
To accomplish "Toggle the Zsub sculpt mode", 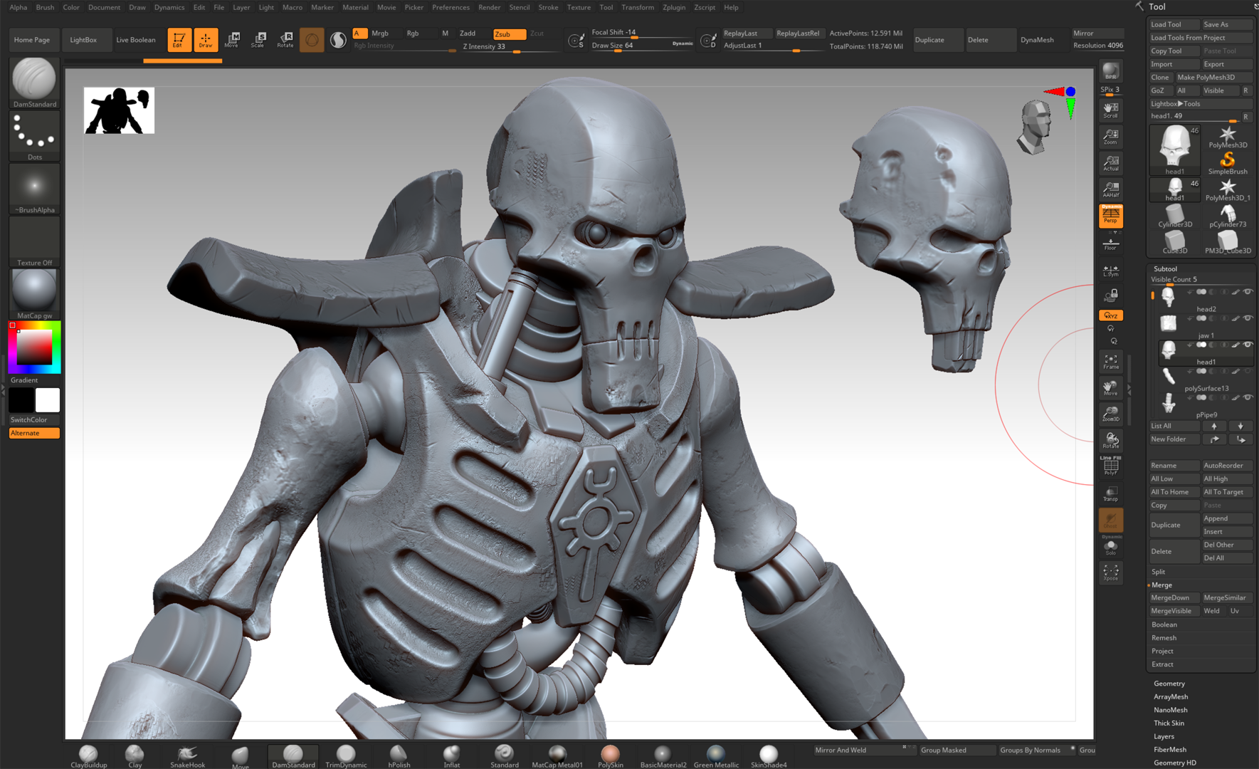I will [508, 33].
